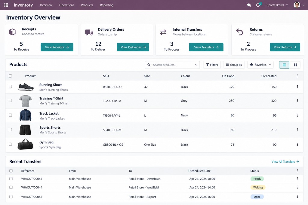Expand the user menu arrow beside avatar
Viewport: 308px width, 205px height.
tap(303, 5)
